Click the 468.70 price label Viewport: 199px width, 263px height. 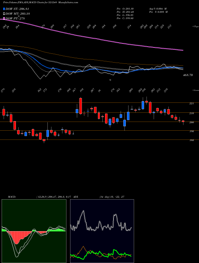coord(187,75)
